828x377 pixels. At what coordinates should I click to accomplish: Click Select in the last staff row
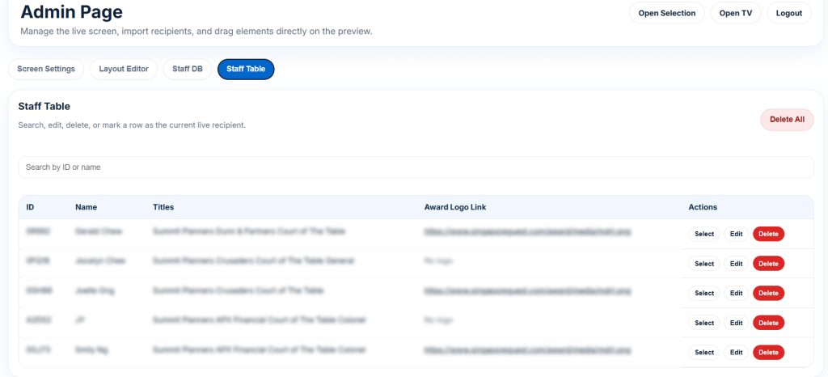(x=704, y=353)
